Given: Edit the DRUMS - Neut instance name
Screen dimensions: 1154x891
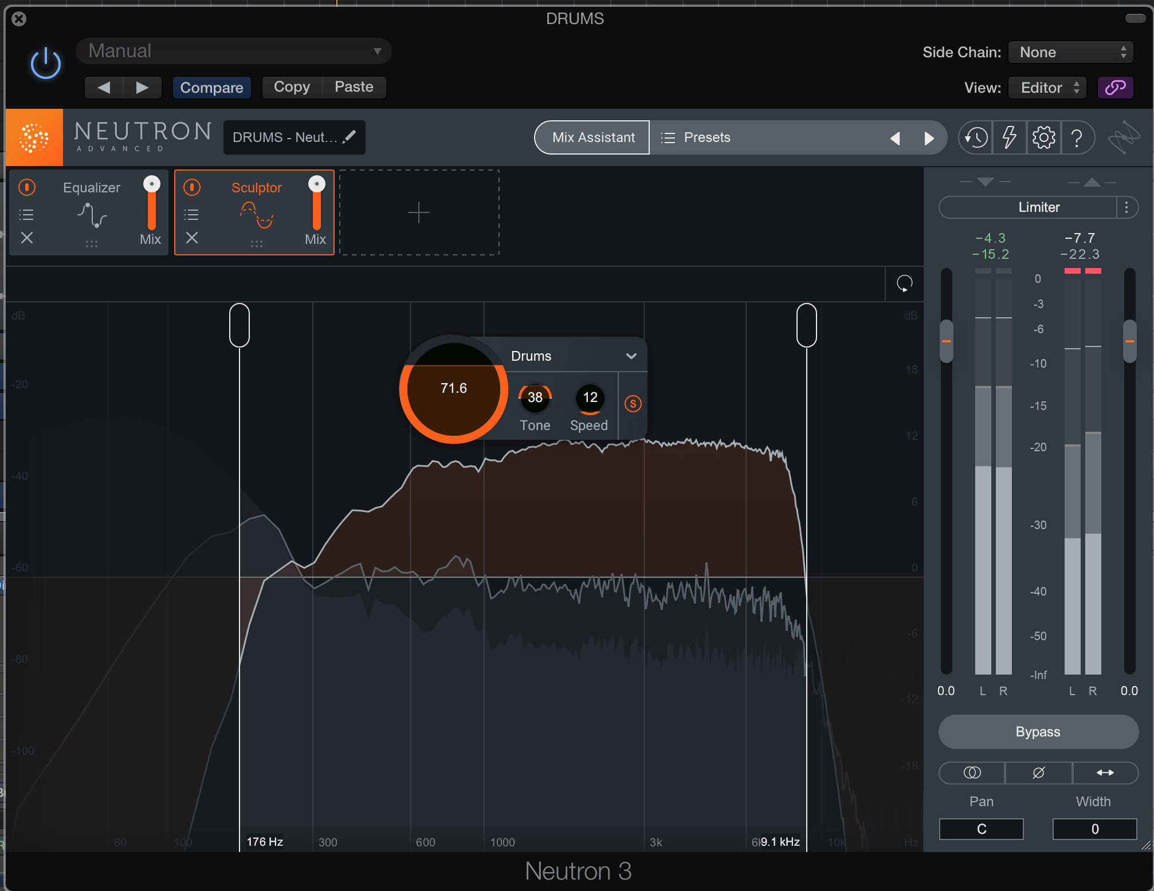Looking at the screenshot, I should (x=294, y=137).
